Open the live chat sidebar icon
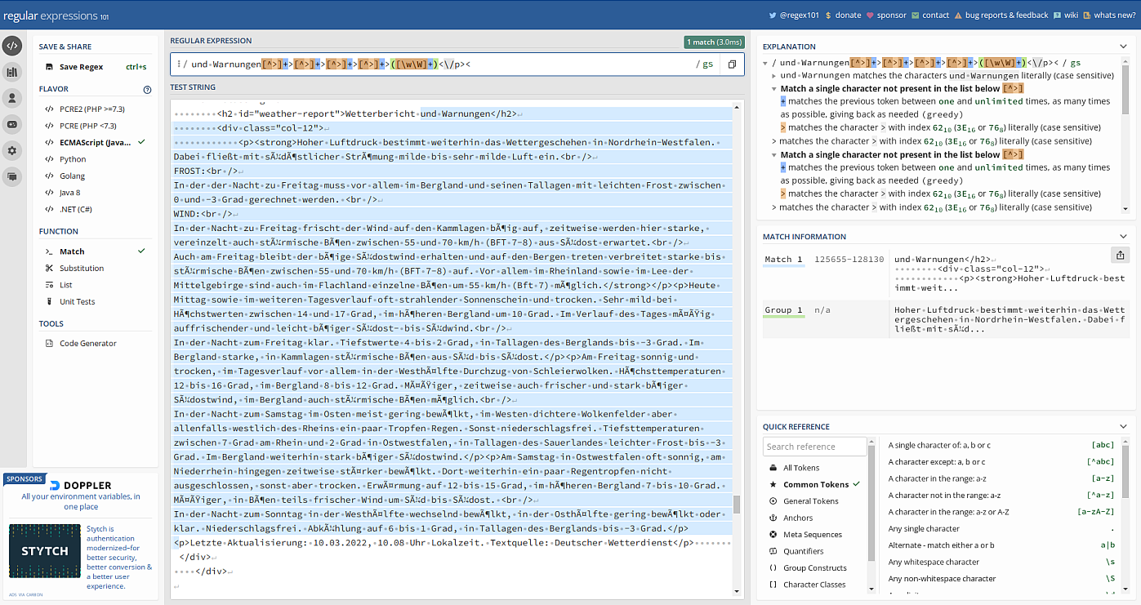This screenshot has height=605, width=1141. (12, 176)
